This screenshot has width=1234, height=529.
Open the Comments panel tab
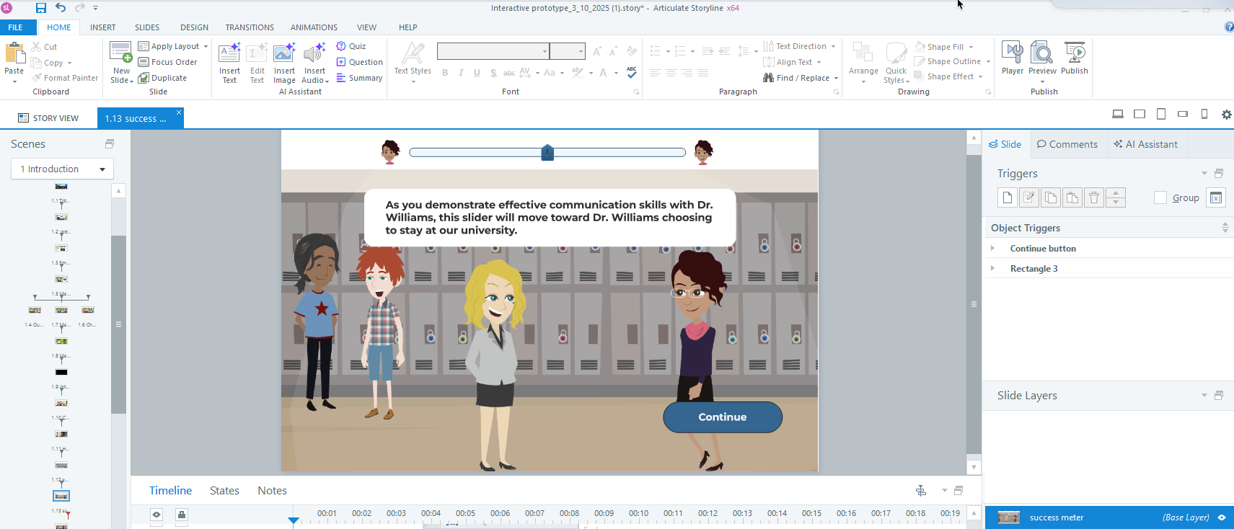click(1067, 144)
